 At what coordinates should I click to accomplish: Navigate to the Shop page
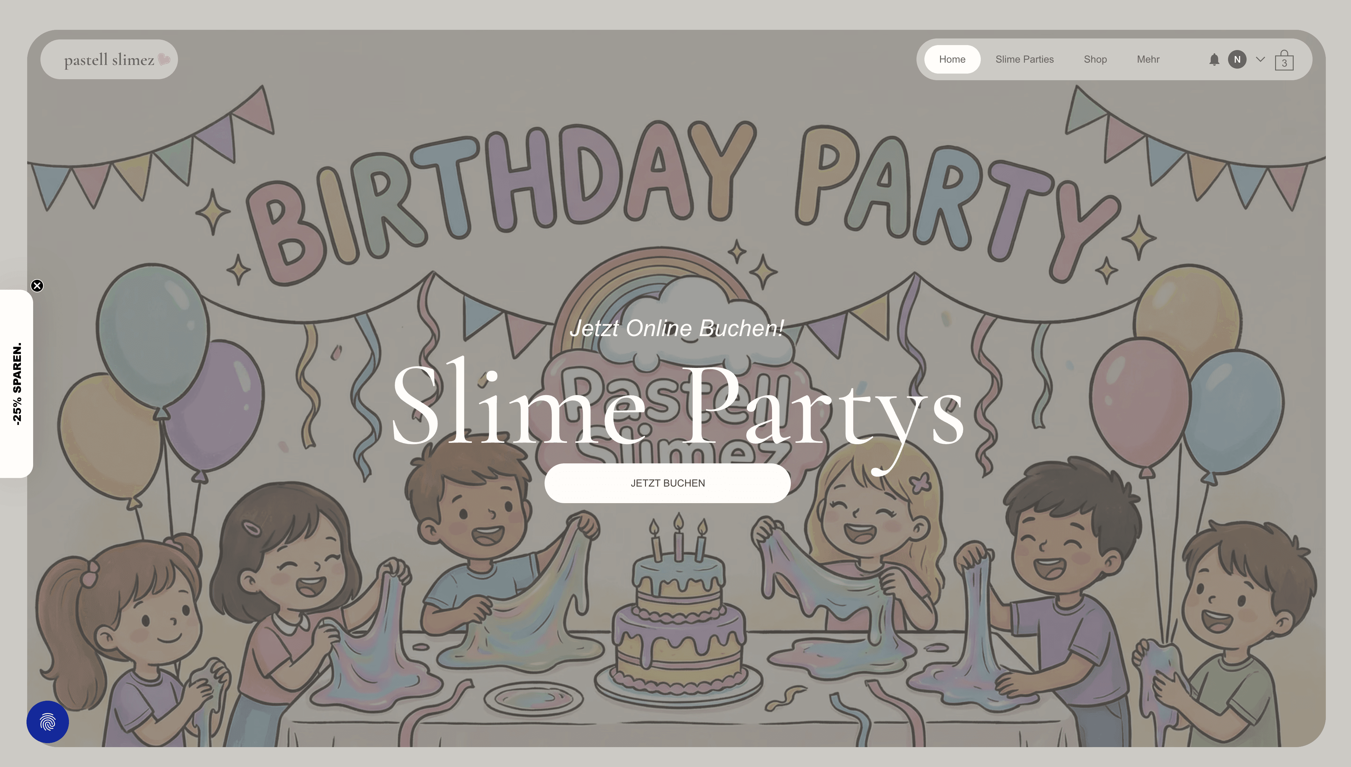pos(1095,60)
